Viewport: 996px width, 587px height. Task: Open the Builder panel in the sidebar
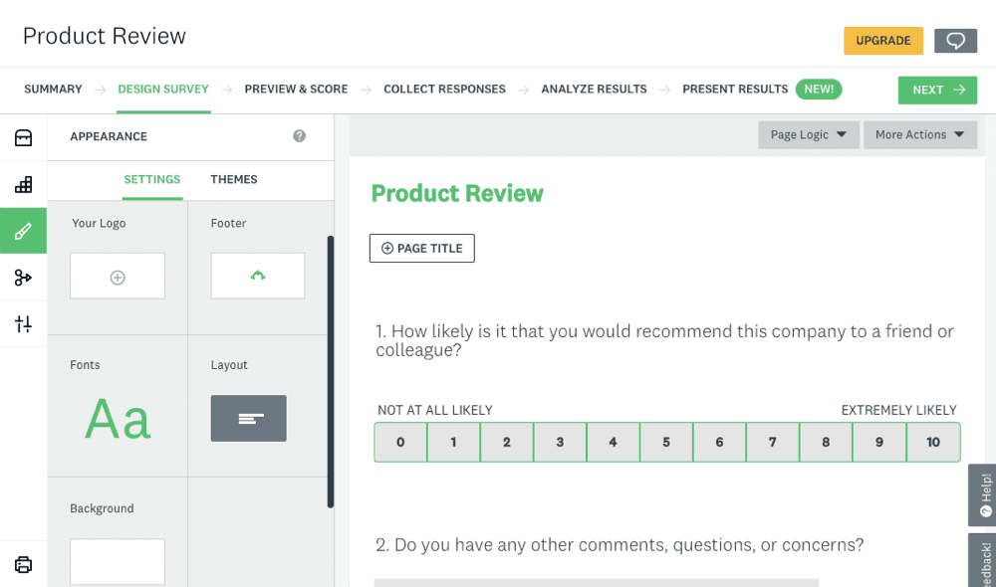point(23,138)
